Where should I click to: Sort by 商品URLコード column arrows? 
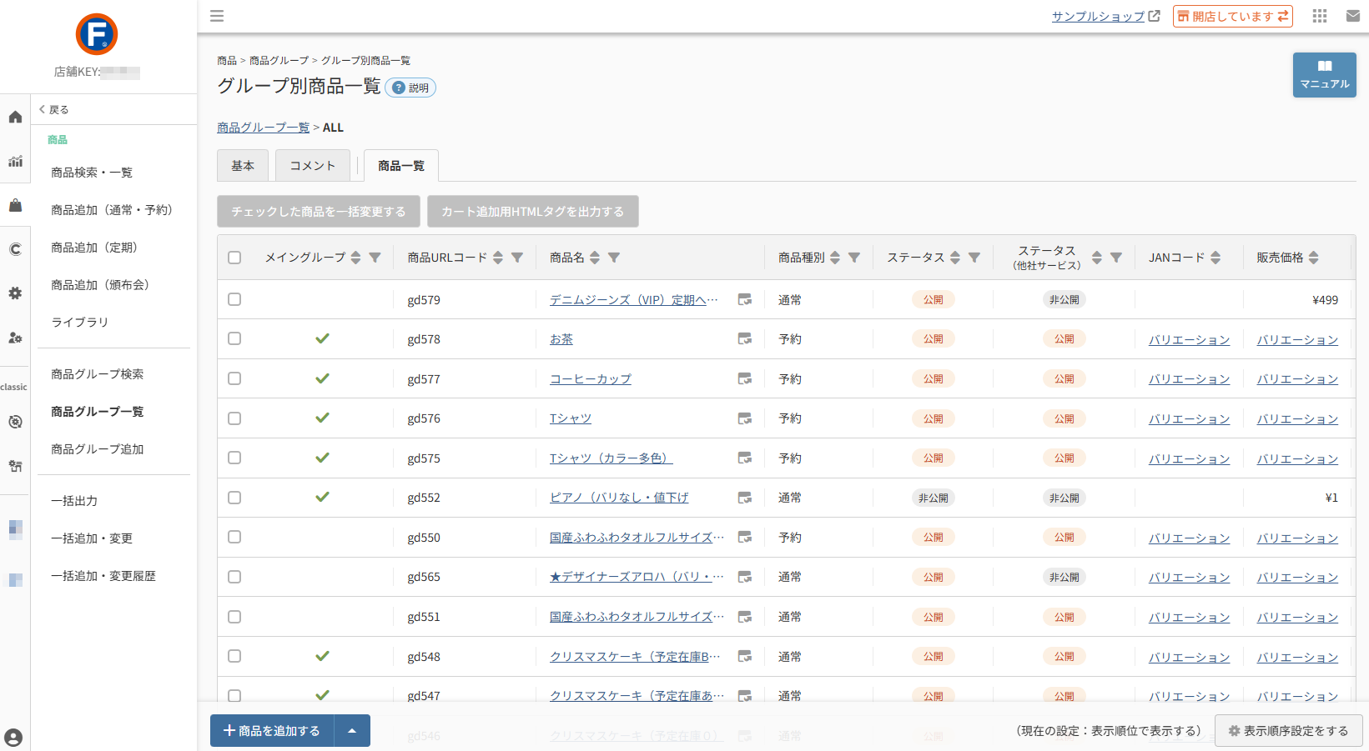point(498,258)
